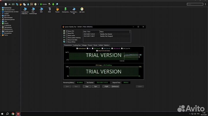
Task: Enable the Stress FPU checkbox
Action: [67, 33]
